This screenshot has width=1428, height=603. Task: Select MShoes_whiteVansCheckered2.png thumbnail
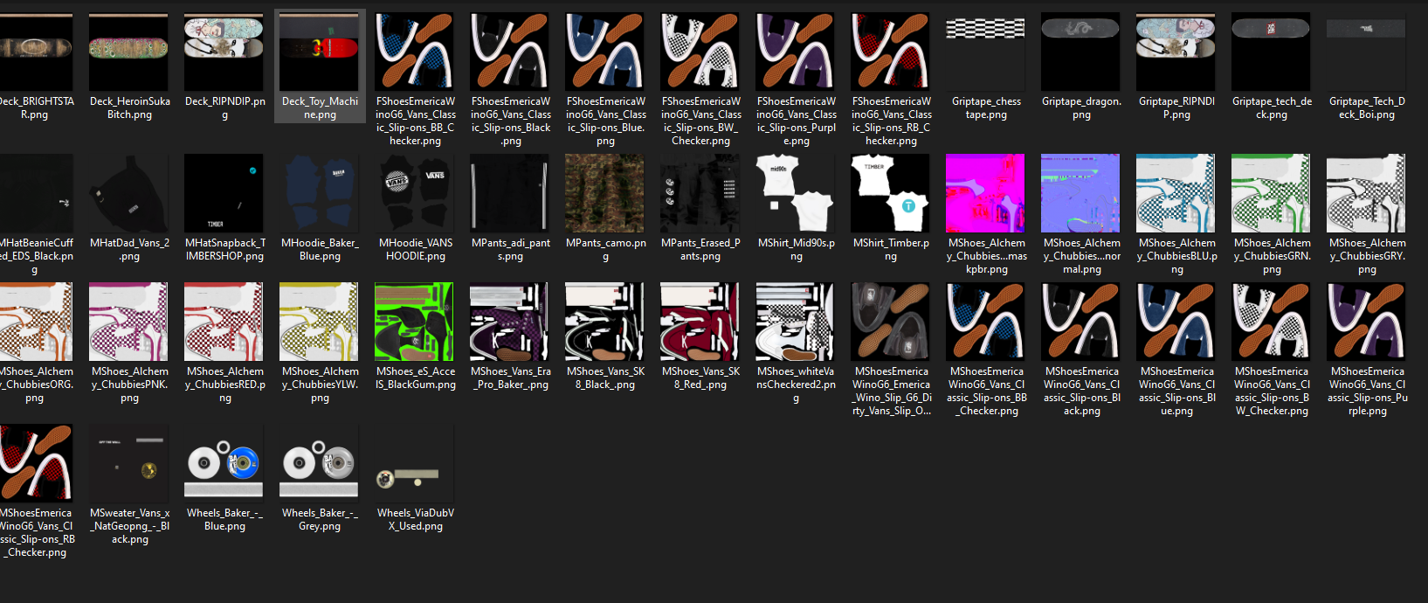pyautogui.click(x=796, y=322)
